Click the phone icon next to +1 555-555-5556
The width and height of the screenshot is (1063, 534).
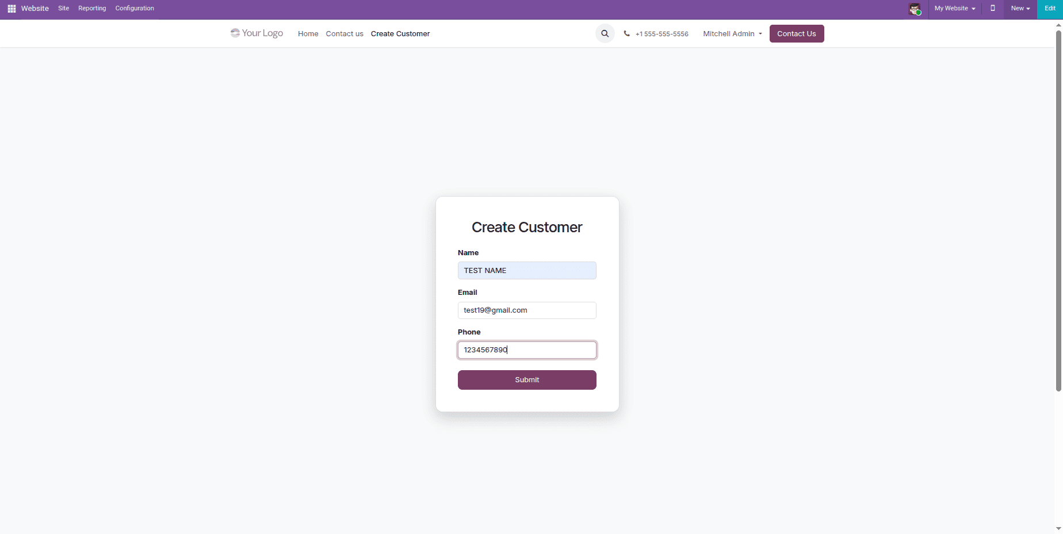click(x=626, y=33)
